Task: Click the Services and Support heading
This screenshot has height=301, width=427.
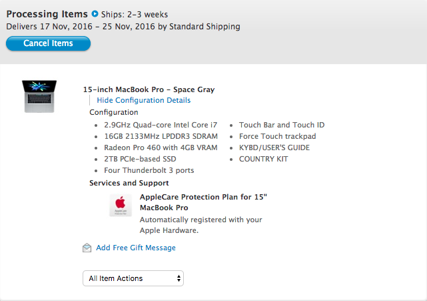Action: coord(129,183)
